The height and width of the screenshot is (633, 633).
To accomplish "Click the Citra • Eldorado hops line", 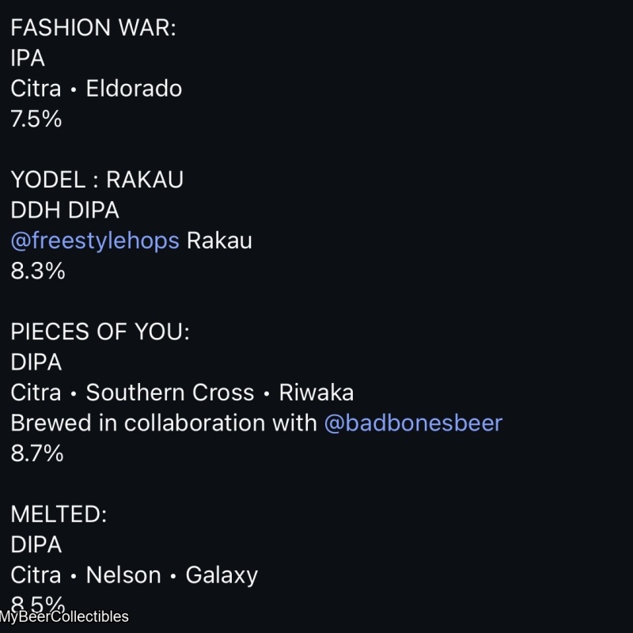I will [96, 89].
